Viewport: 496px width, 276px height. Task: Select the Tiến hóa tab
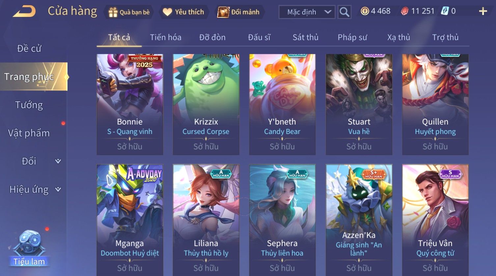coord(166,37)
